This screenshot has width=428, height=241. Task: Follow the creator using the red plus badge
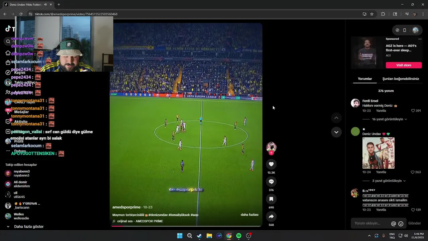tap(271, 153)
